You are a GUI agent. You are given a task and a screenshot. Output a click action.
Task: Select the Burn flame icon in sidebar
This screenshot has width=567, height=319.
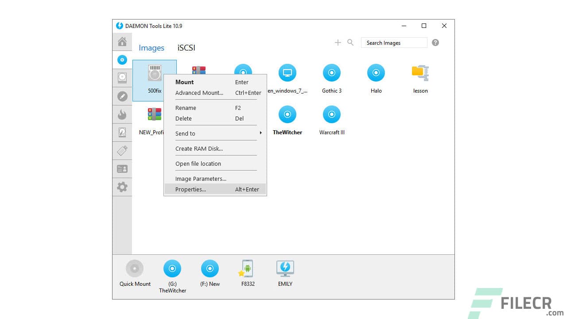[x=122, y=114]
